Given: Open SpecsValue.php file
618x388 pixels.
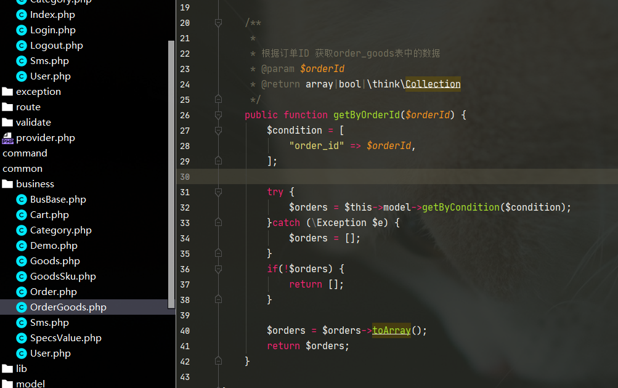Looking at the screenshot, I should pyautogui.click(x=66, y=338).
